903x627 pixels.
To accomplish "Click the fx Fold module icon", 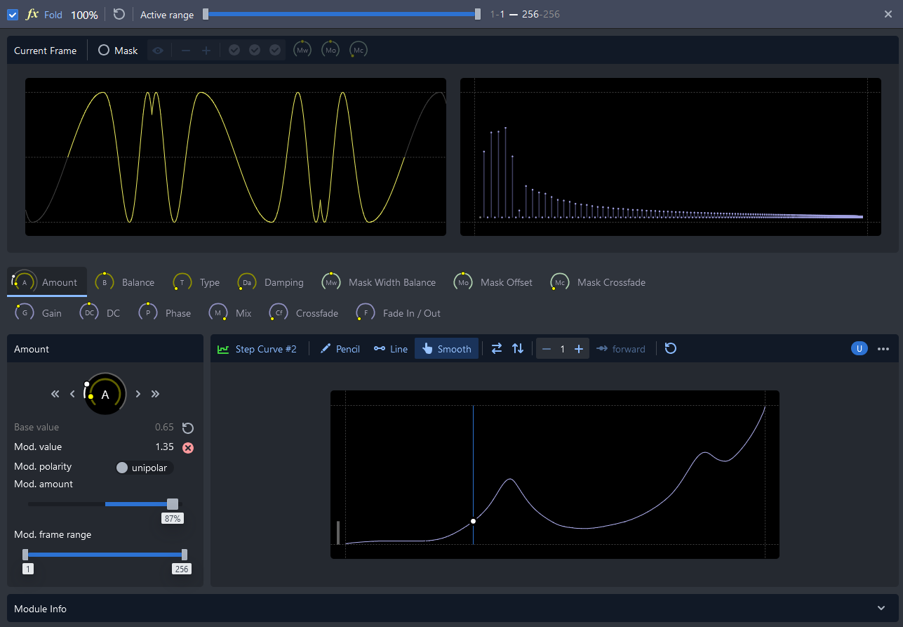I will tap(32, 14).
